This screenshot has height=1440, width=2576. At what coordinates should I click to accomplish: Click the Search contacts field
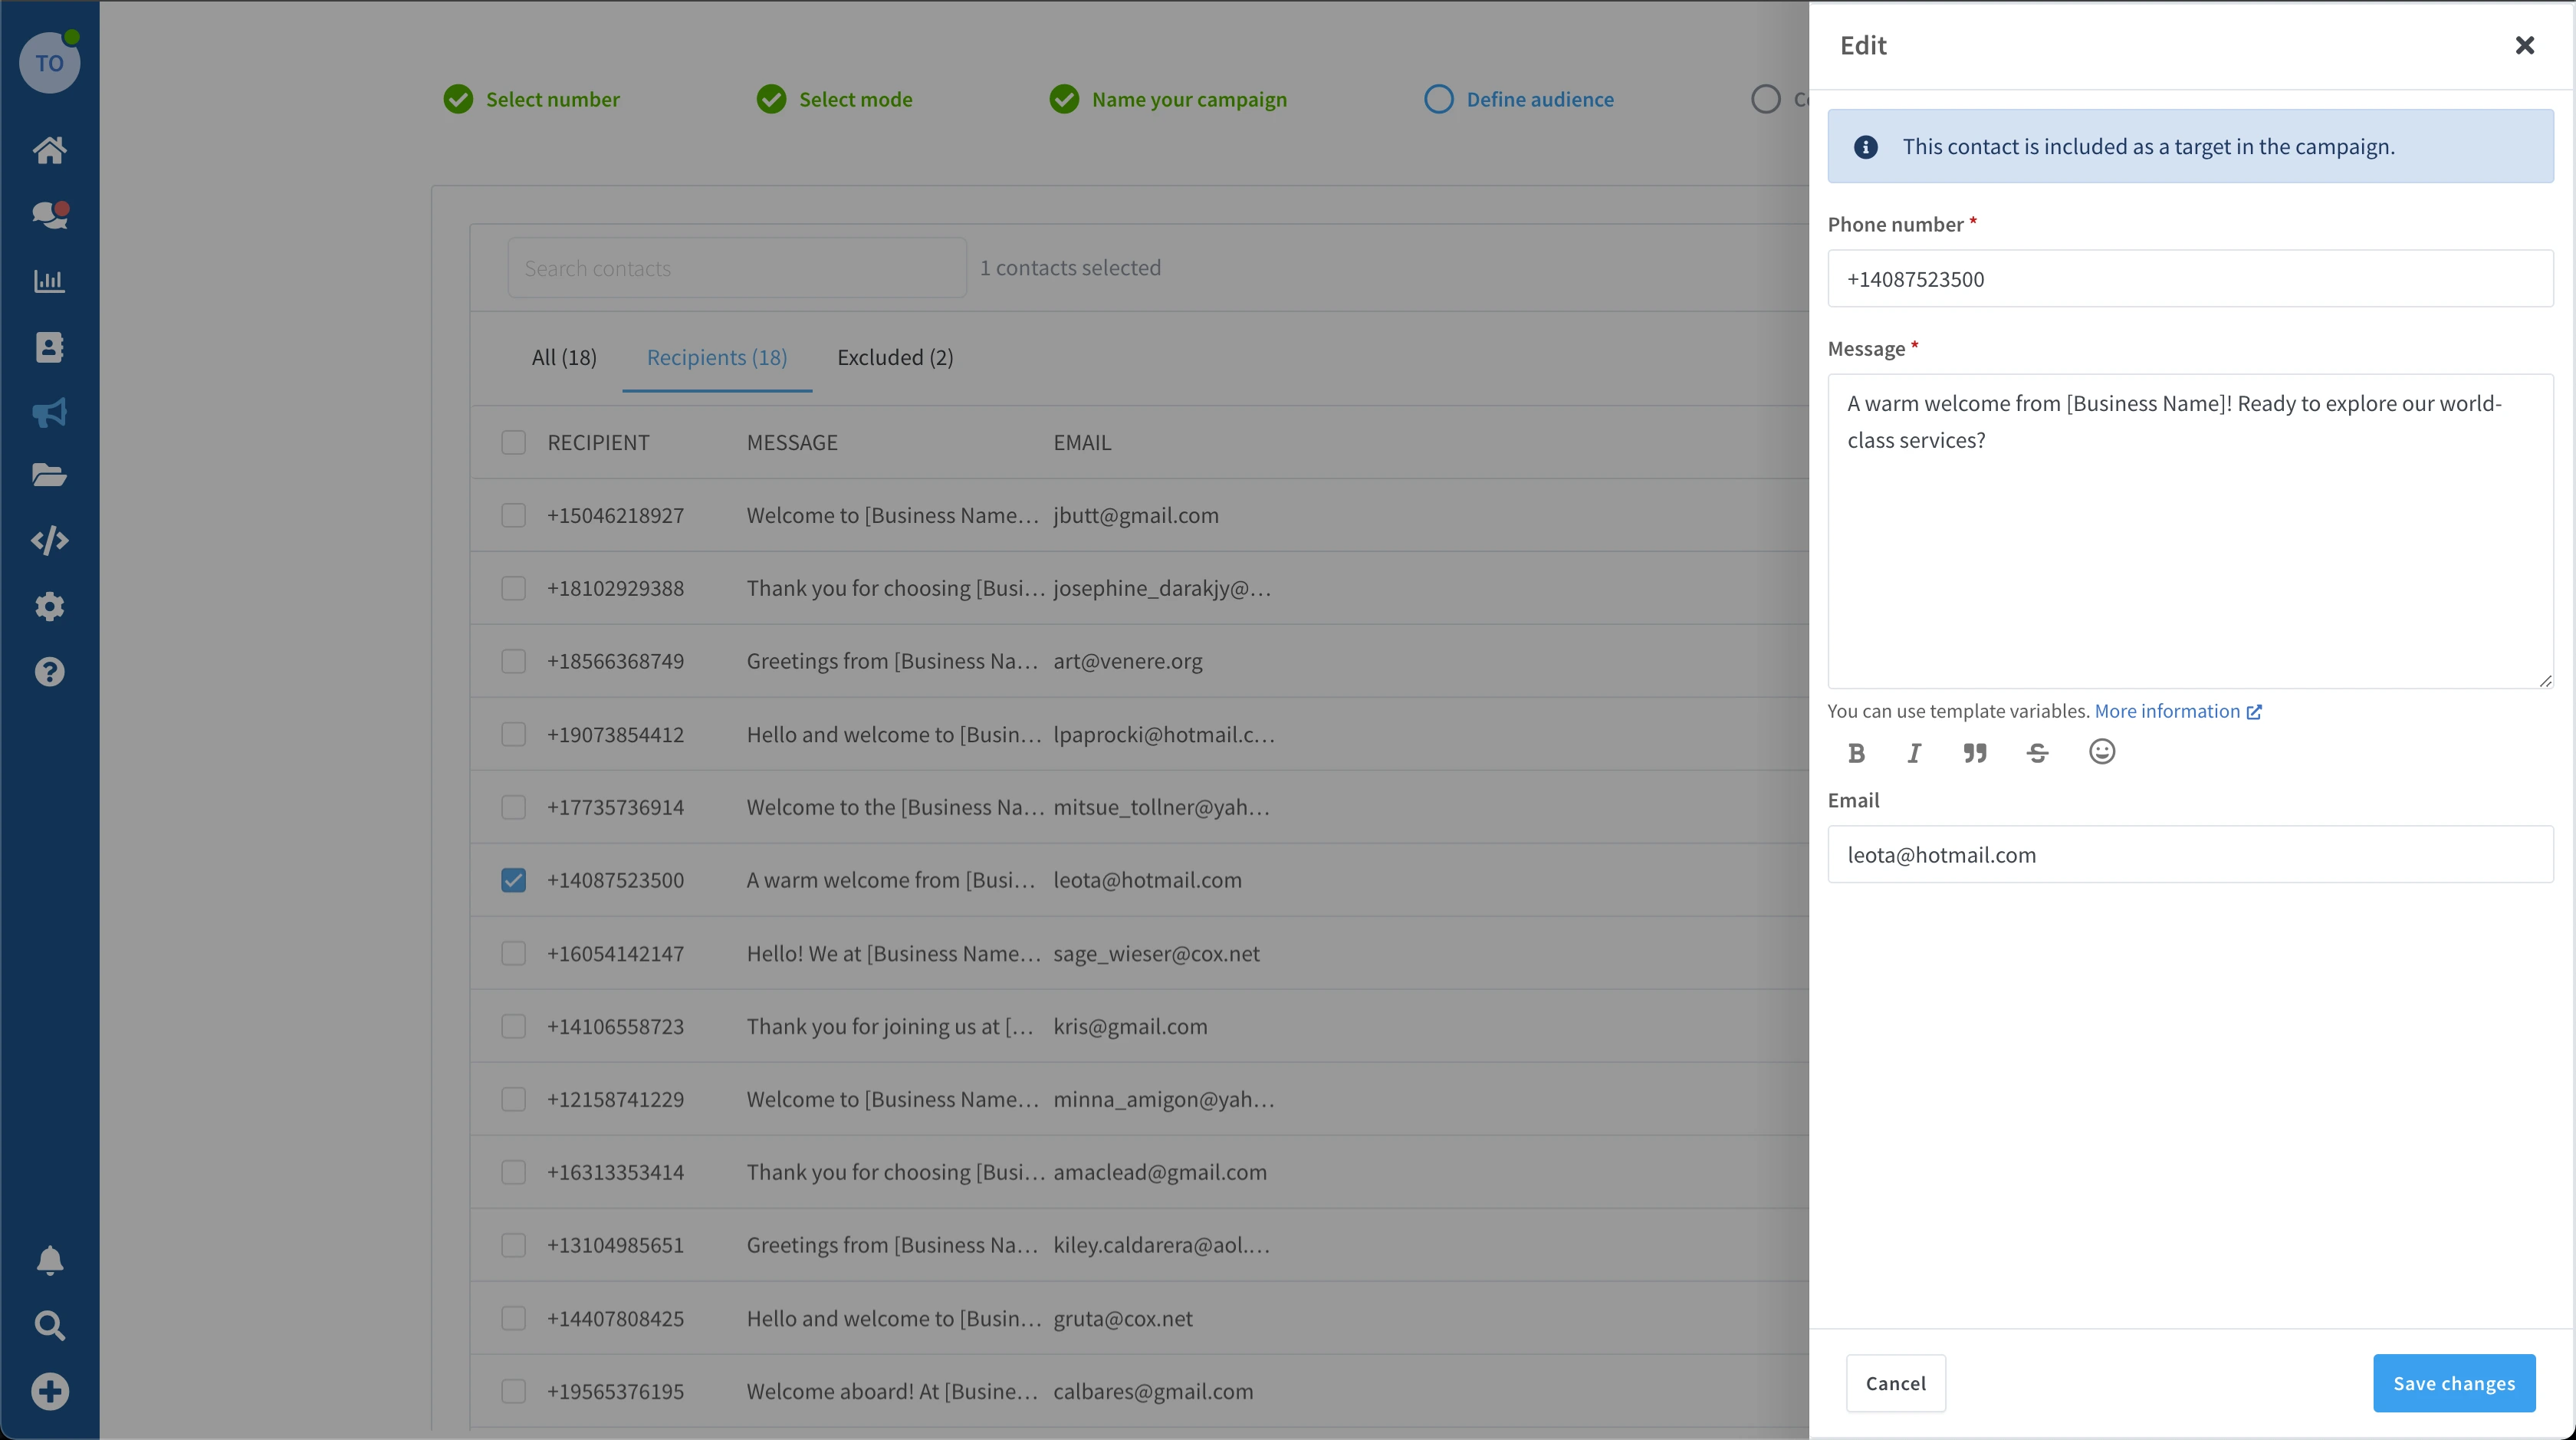[x=737, y=268]
